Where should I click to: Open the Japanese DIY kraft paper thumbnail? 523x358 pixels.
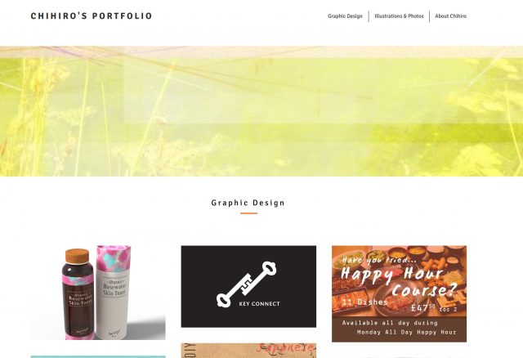(x=248, y=351)
